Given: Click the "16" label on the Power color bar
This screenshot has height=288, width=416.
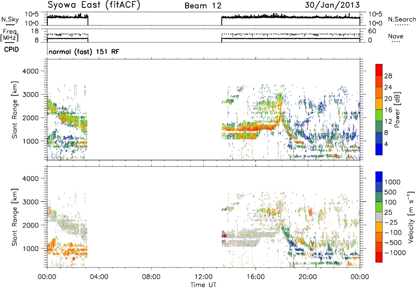Looking at the screenshot, I should click(388, 110).
